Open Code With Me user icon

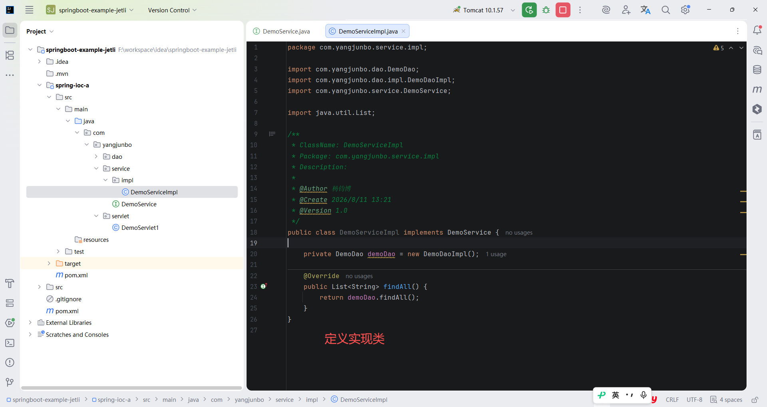[x=626, y=10]
